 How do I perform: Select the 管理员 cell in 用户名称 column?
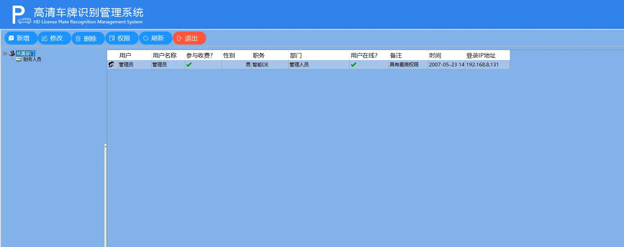(168, 65)
